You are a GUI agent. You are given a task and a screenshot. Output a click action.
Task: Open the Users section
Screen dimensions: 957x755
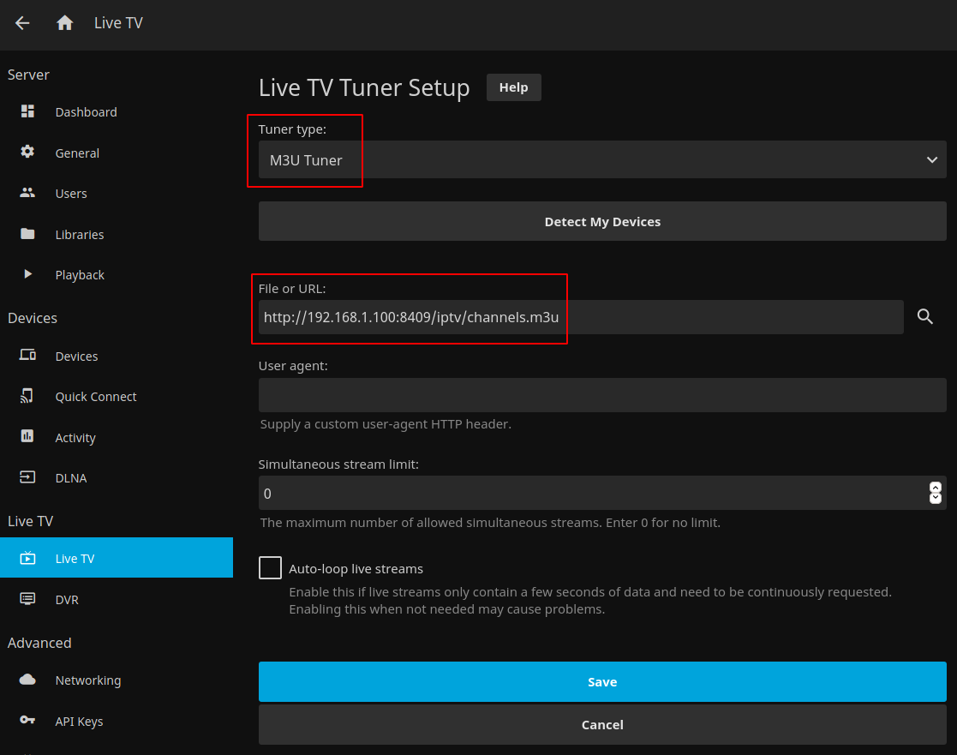(x=71, y=194)
